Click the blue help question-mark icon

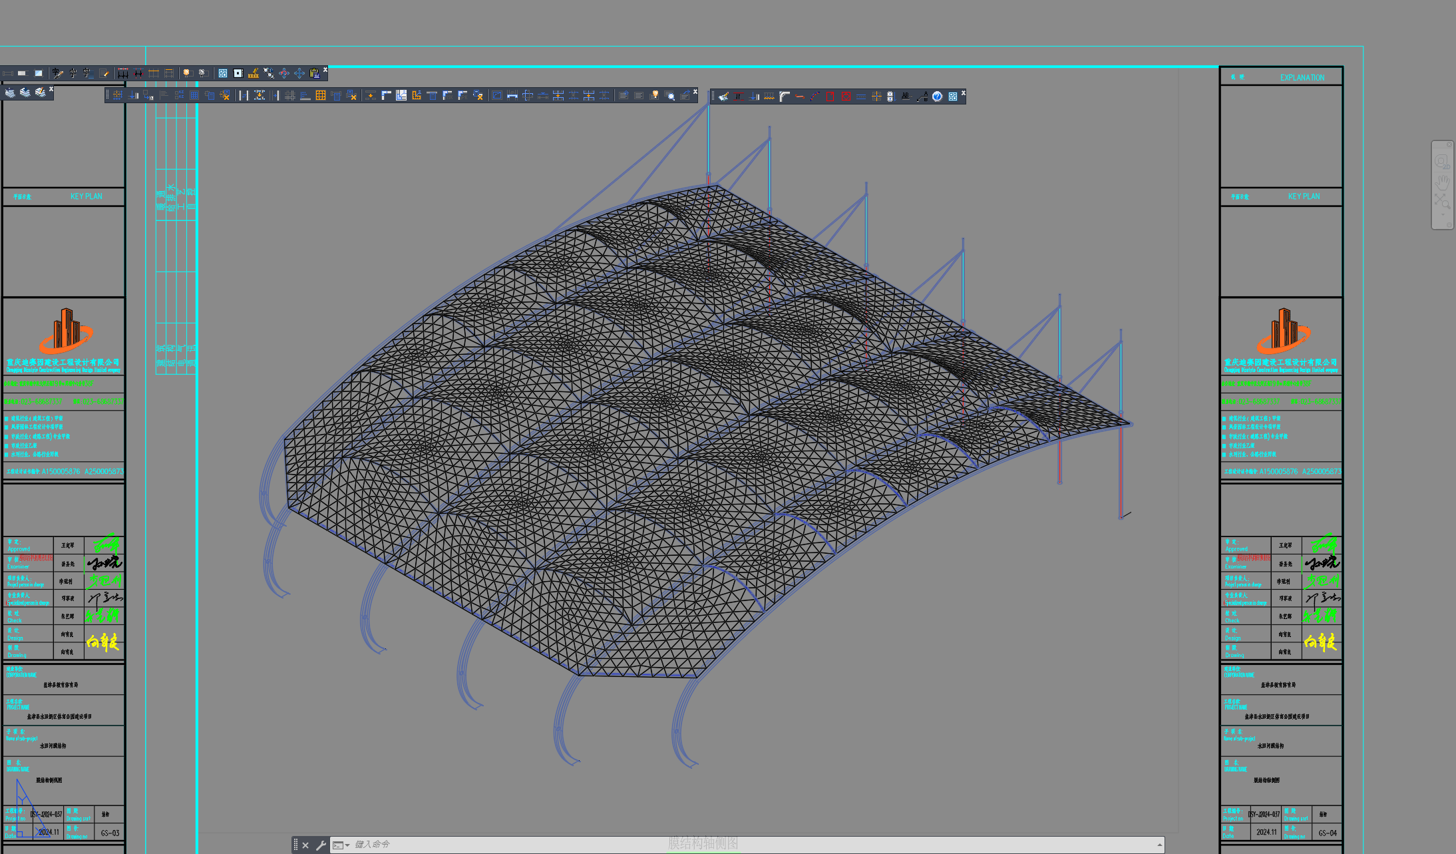[x=937, y=97]
